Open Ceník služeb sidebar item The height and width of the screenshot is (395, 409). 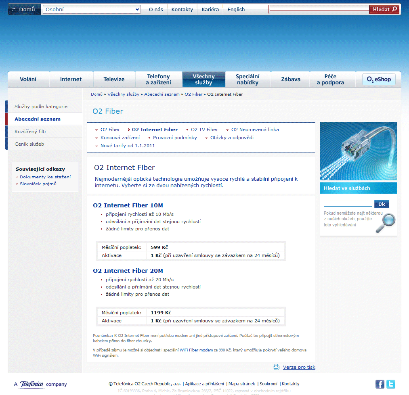tap(45, 144)
